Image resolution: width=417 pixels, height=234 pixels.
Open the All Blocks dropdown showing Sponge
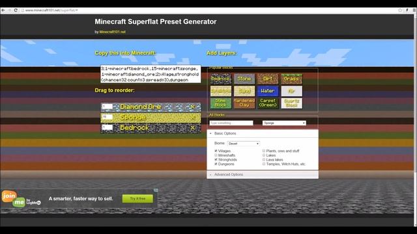pos(284,123)
